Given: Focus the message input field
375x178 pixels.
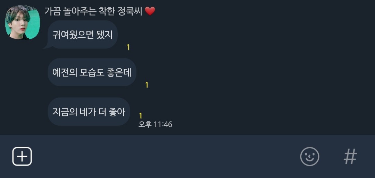Looking at the screenshot, I should (x=165, y=157).
